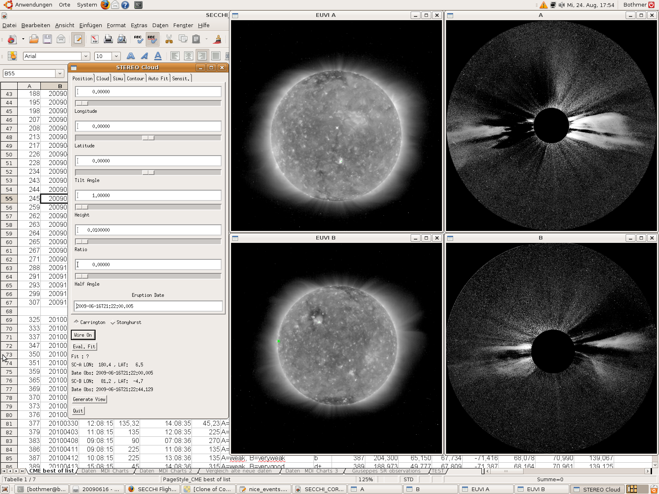Switch to the Simu tab
This screenshot has height=494, width=659.
118,78
